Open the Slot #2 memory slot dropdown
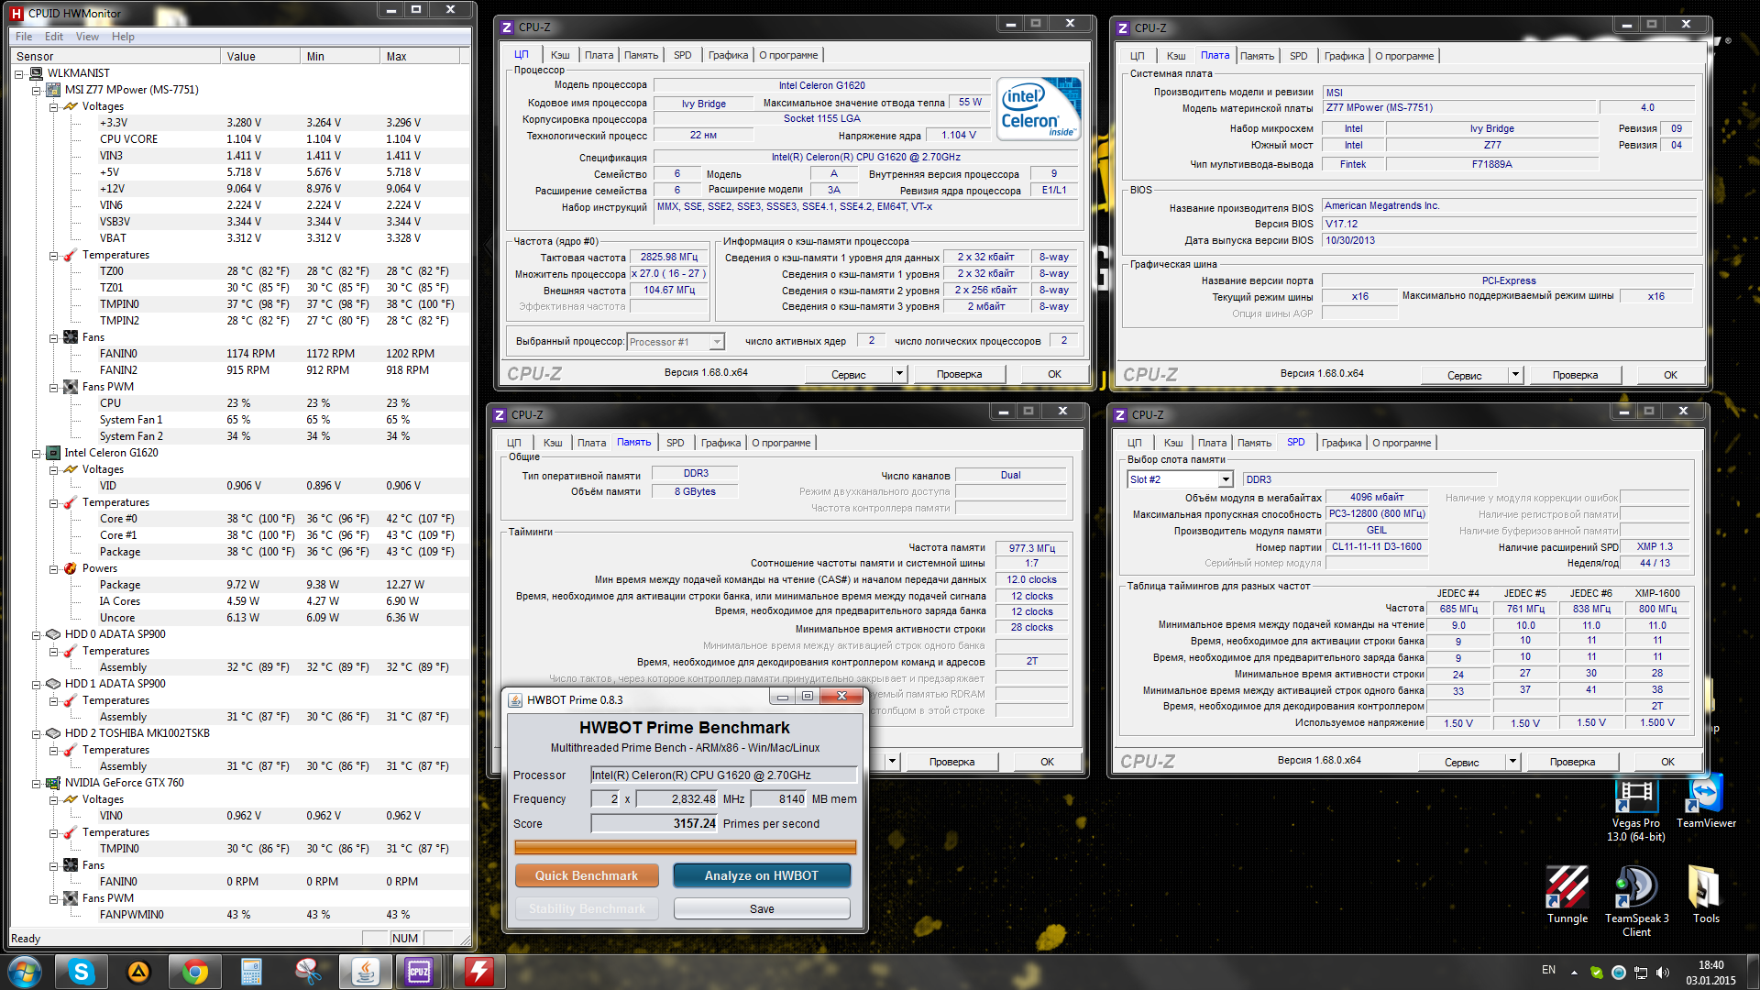1760x990 pixels. [1225, 479]
